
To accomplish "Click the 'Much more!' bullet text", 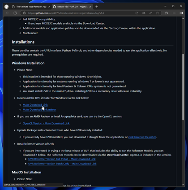I will point(30,33).
